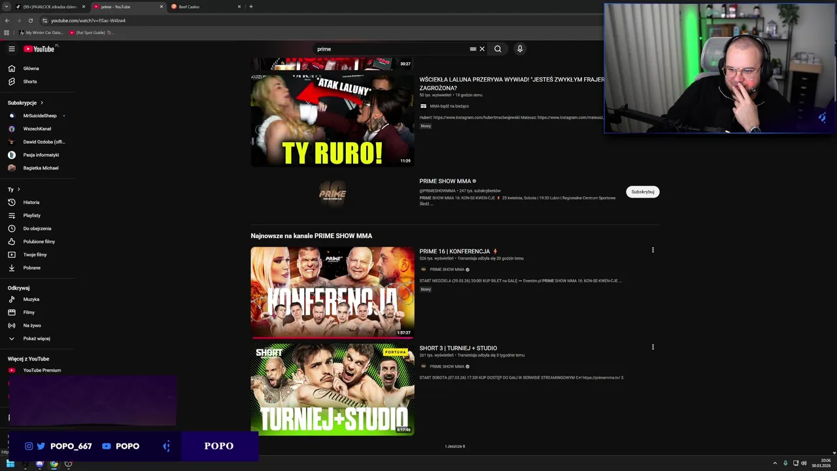Play the TURNIEJ+STUDIO thumbnail video

pyautogui.click(x=332, y=389)
